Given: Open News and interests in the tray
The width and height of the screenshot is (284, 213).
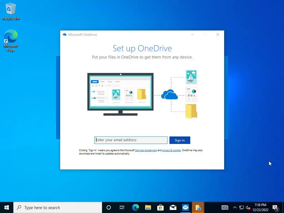Looking at the screenshot, I should pyautogui.click(x=225, y=207).
